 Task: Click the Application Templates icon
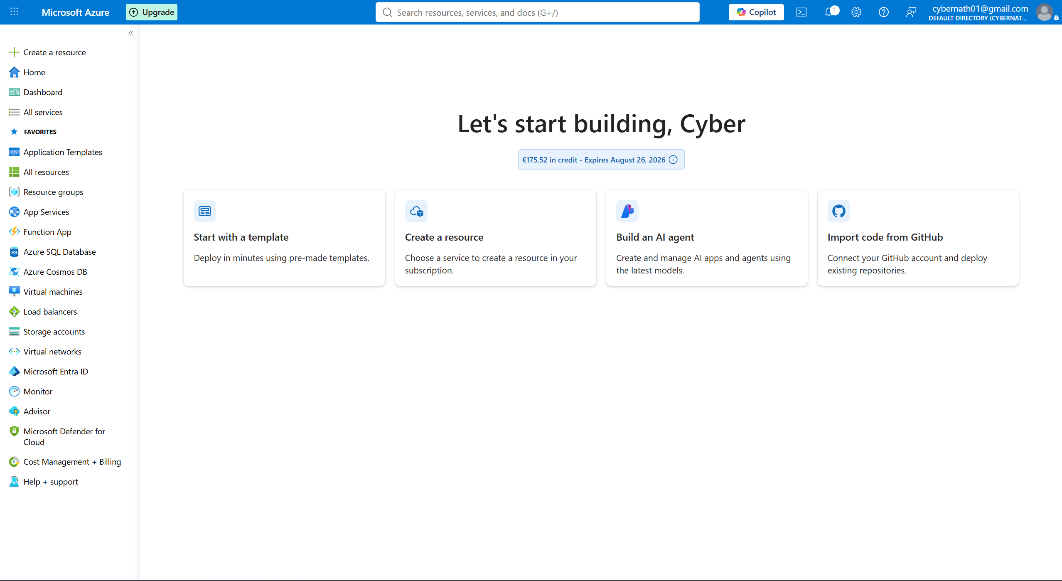[14, 152]
